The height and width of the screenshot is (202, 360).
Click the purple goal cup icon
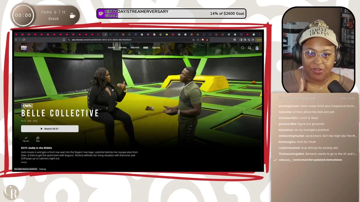(101, 13)
